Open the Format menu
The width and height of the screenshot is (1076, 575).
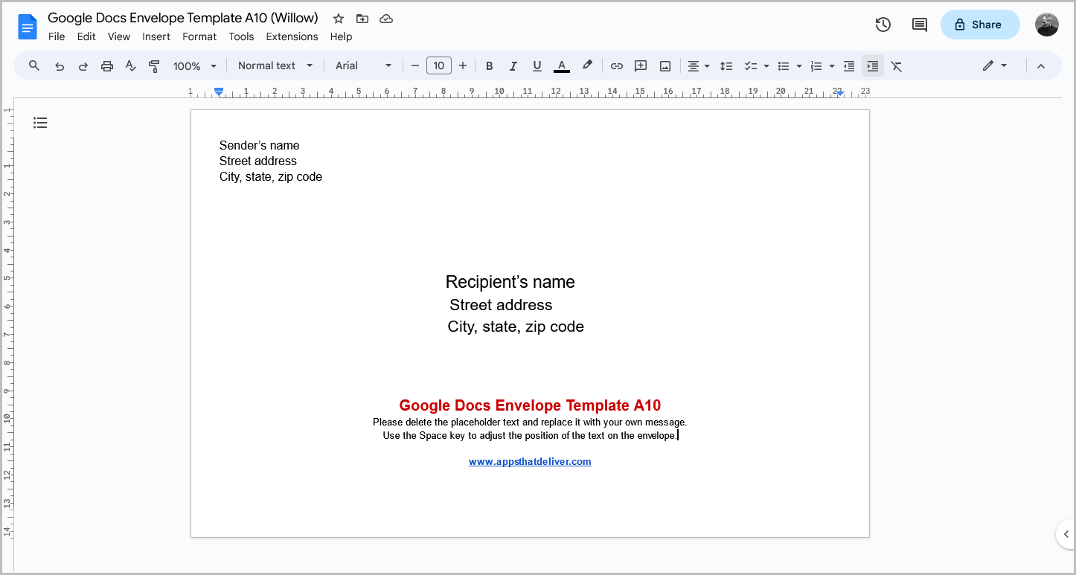pos(199,36)
